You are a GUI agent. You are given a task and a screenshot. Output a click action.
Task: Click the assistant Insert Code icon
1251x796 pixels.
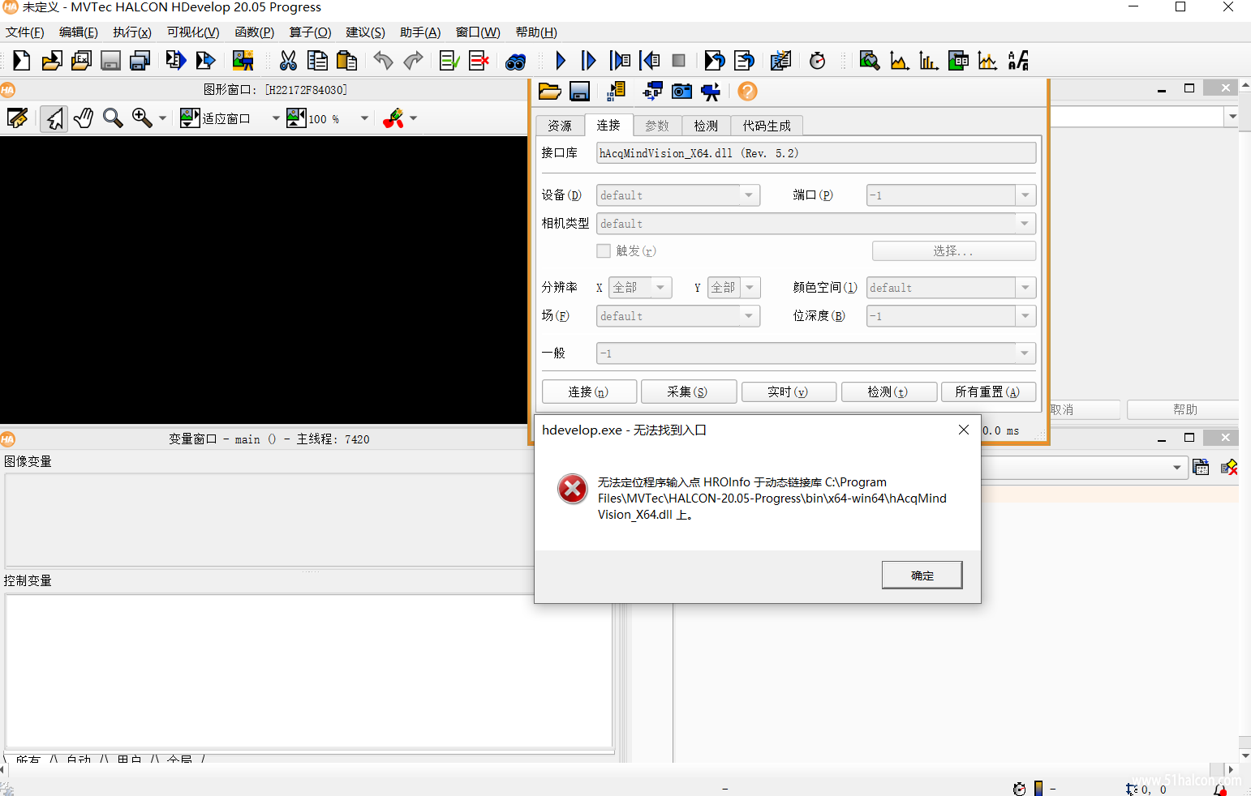pos(616,92)
